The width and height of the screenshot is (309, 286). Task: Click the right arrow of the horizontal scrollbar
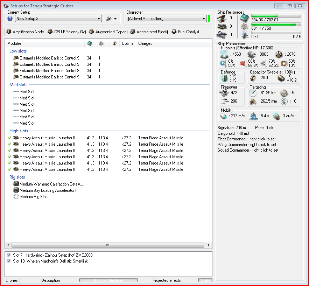[209, 245]
